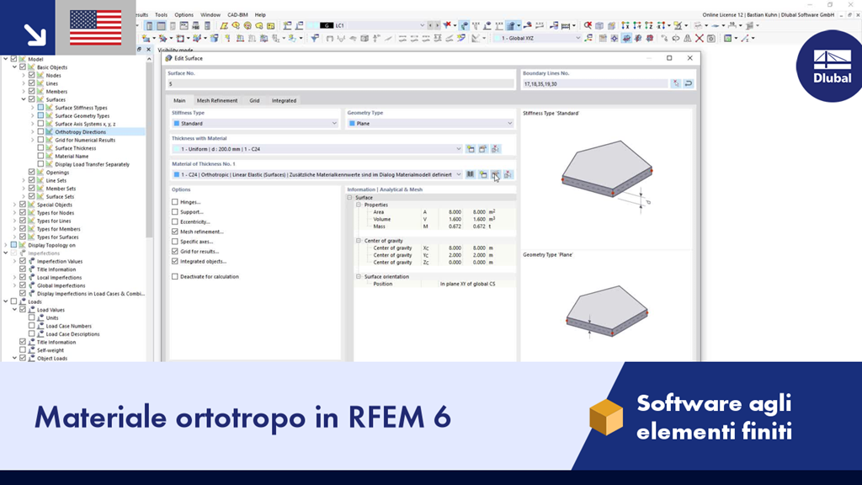Close the navigator panel with its X
This screenshot has height=485, width=862.
[x=148, y=50]
